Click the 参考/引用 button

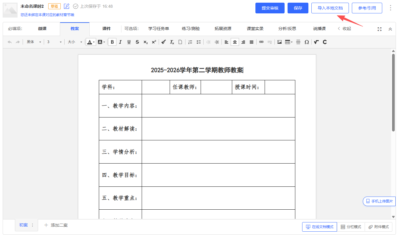367,8
